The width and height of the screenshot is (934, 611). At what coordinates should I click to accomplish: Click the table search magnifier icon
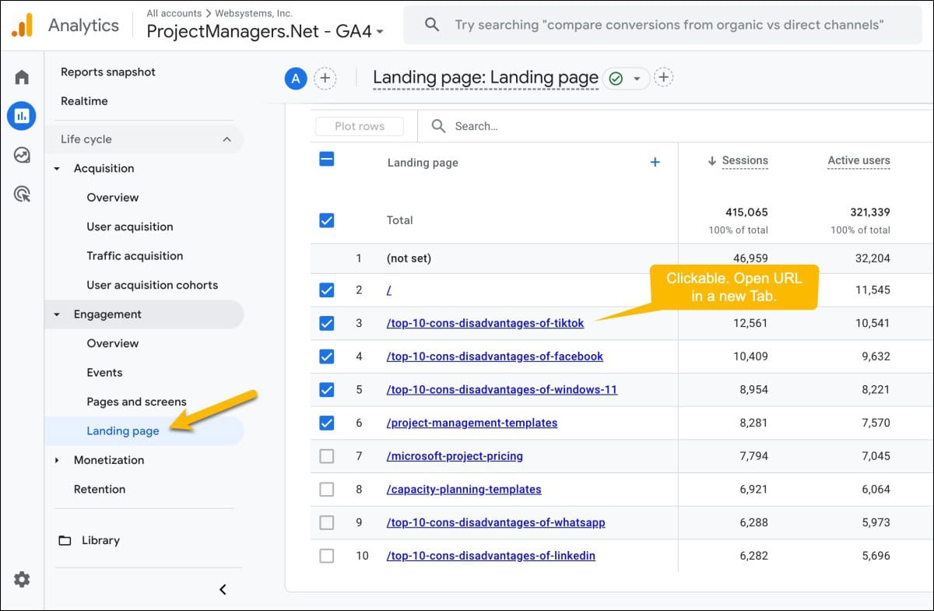(438, 126)
